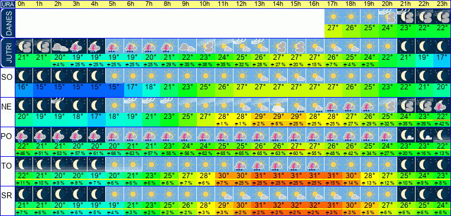The height and width of the screenshot is (216, 451).
Task: Click the 12h column header
Action: tap(242, 4)
